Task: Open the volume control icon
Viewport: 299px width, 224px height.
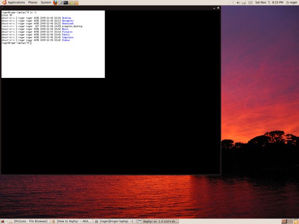Action: 238,3
